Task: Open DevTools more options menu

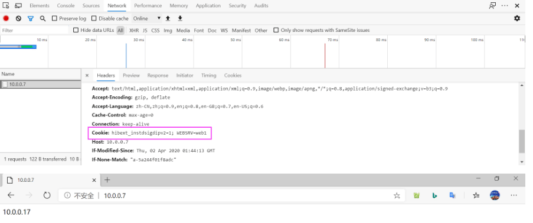Action: coord(505,6)
